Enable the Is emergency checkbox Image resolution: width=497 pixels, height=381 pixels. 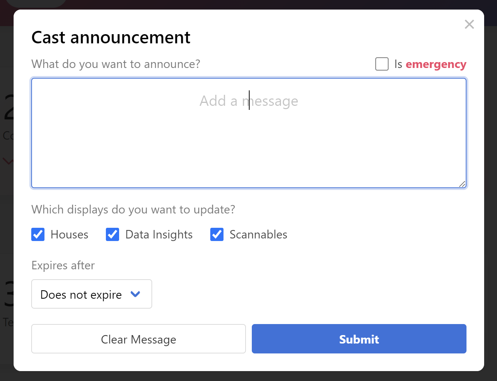[382, 64]
